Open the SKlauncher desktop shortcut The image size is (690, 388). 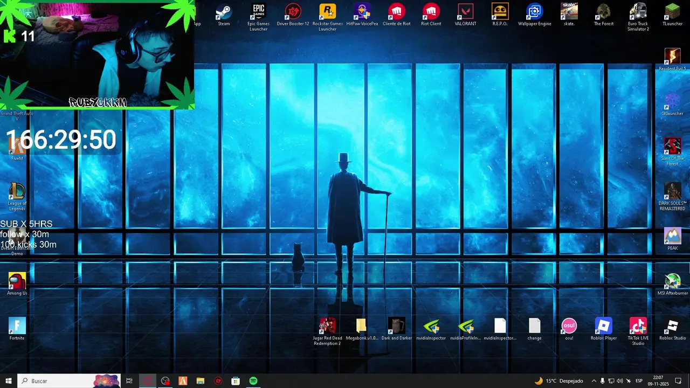[673, 105]
